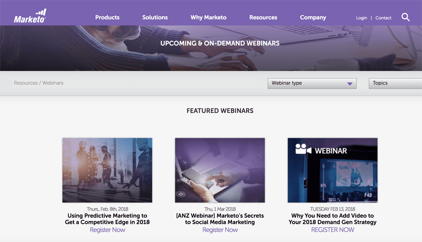Viewport: 422px width, 242px height.
Task: Register Now for Predictive Marketing webinar
Action: [107, 230]
